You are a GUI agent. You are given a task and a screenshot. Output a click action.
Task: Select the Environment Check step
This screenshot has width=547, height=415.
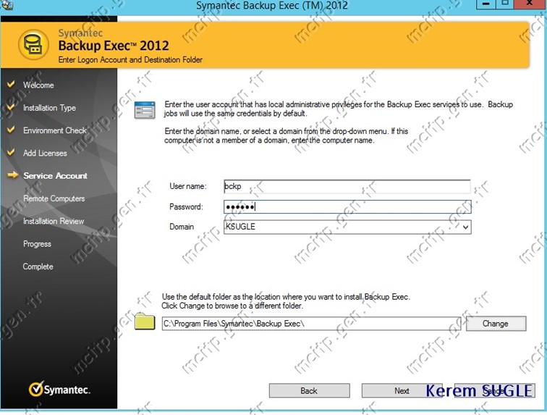click(x=55, y=130)
